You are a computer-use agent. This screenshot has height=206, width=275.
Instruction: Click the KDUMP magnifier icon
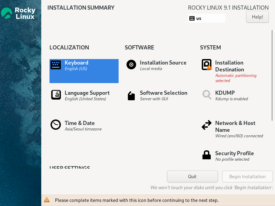pyautogui.click(x=207, y=95)
